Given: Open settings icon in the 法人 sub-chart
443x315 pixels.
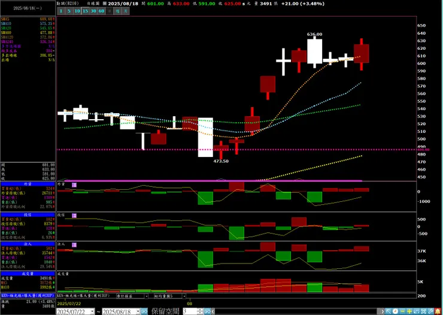Looking at the screenshot, I should pyautogui.click(x=74, y=245).
